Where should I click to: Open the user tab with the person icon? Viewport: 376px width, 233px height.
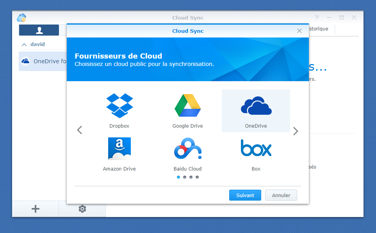(x=39, y=30)
